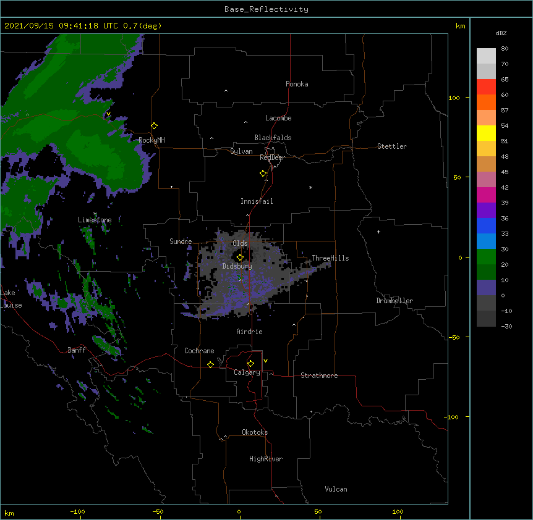Click the Base_Reflectivity title text
Screen dimensions: 533x520
[266, 9]
